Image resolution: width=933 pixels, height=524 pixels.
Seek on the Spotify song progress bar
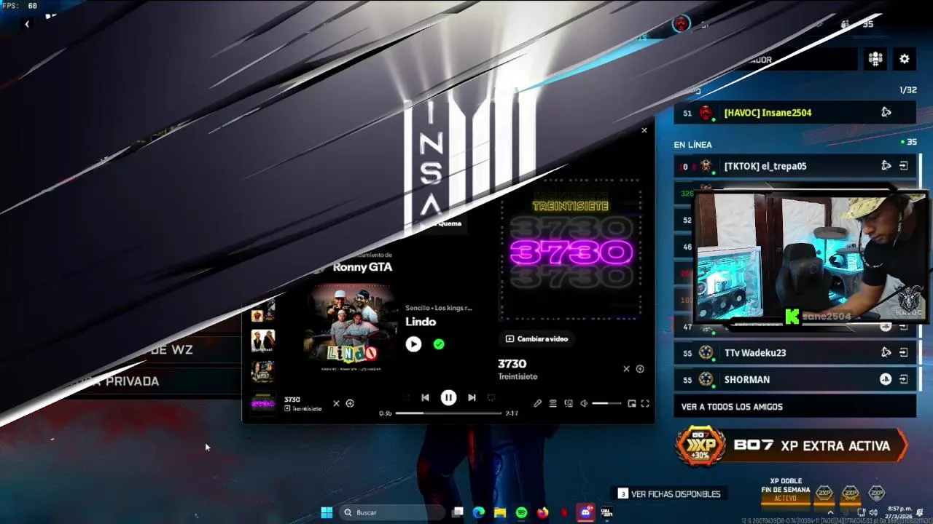[448, 413]
